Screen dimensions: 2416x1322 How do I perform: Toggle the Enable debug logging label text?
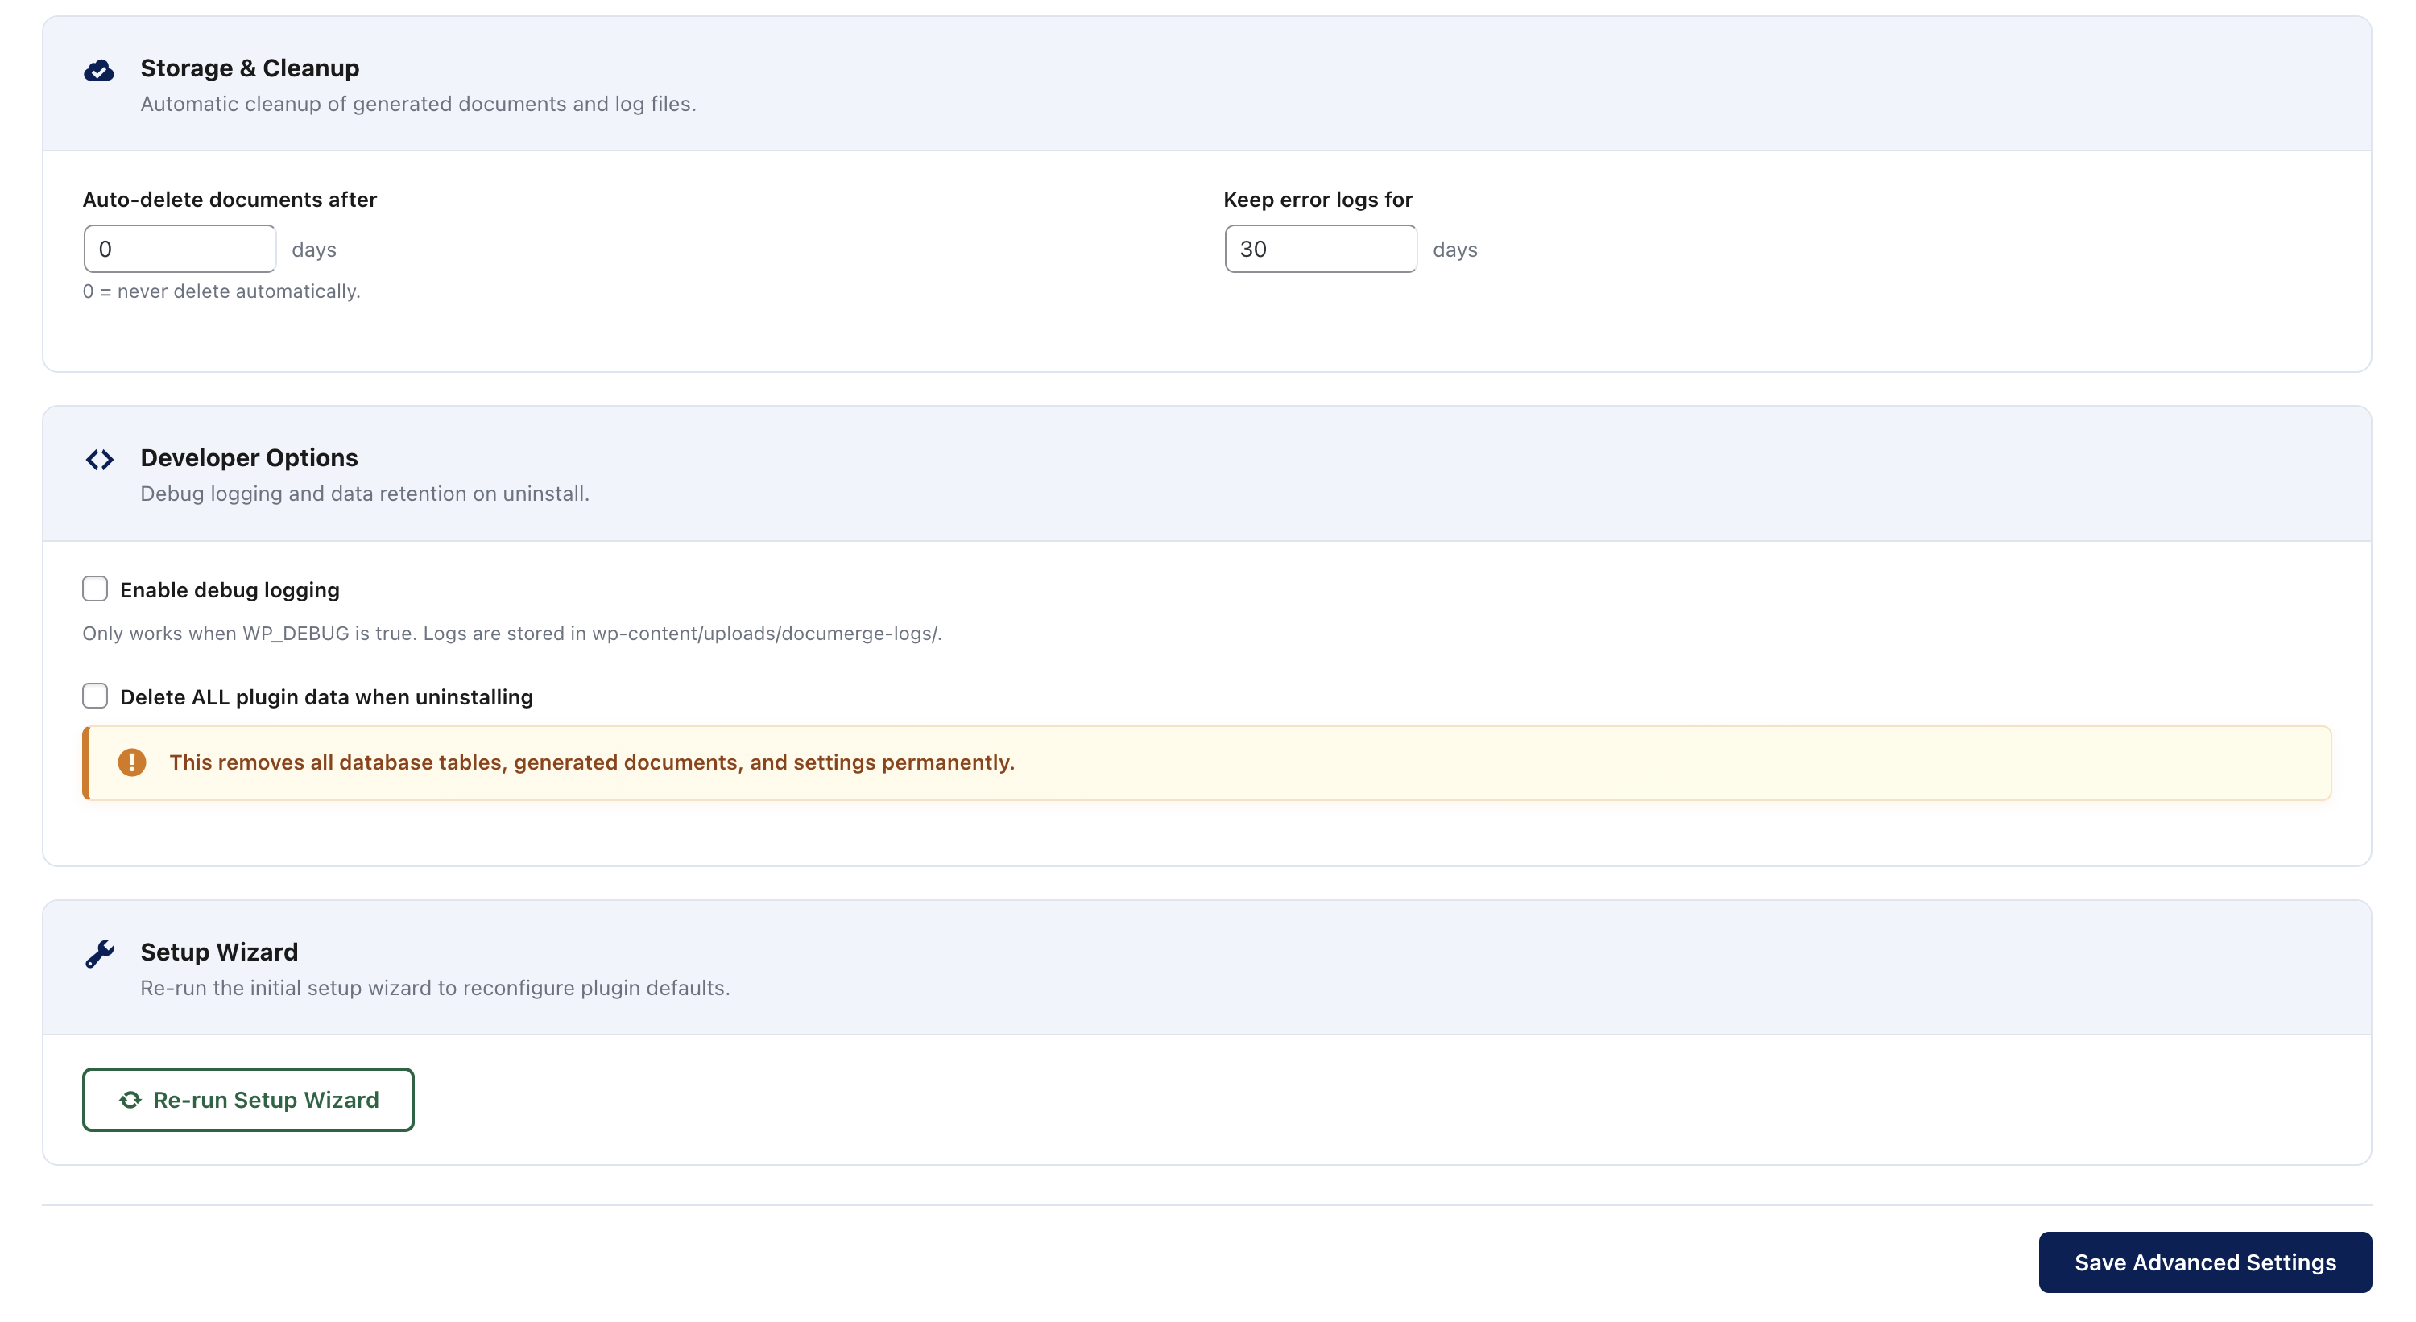[230, 589]
